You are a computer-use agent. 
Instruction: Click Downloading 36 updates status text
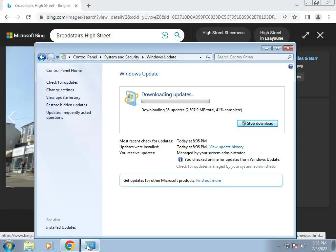(192, 110)
